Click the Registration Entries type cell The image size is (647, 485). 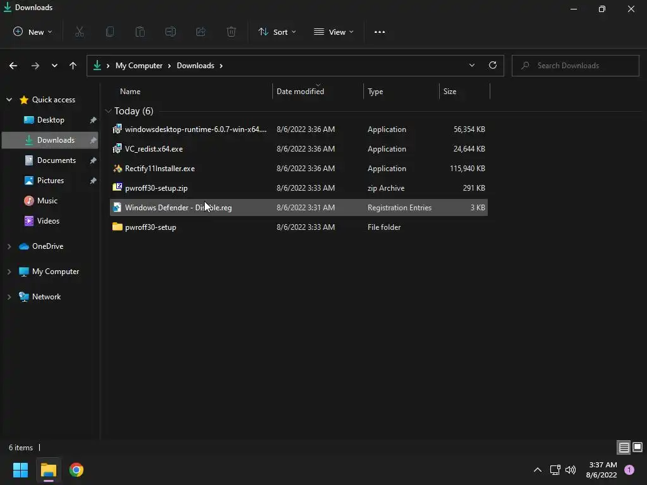click(x=399, y=207)
